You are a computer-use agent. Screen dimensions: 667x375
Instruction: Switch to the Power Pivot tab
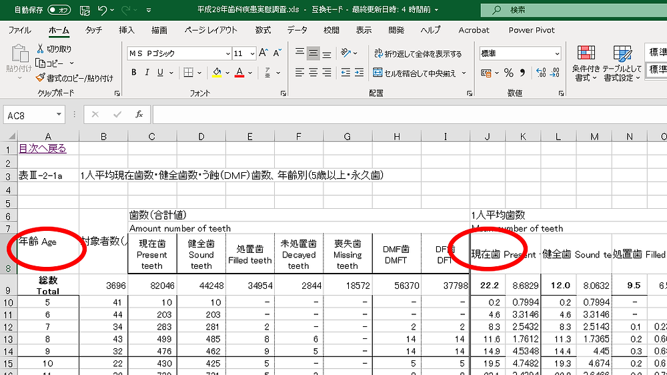click(x=532, y=30)
